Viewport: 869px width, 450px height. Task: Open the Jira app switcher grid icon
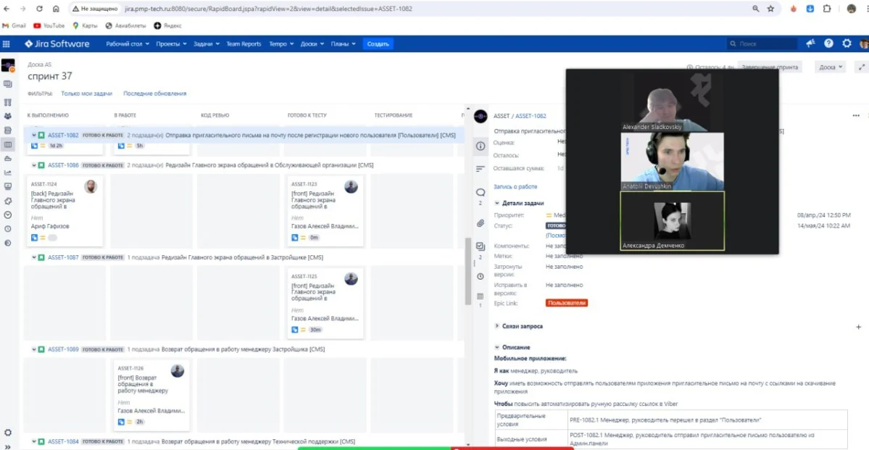pos(7,44)
